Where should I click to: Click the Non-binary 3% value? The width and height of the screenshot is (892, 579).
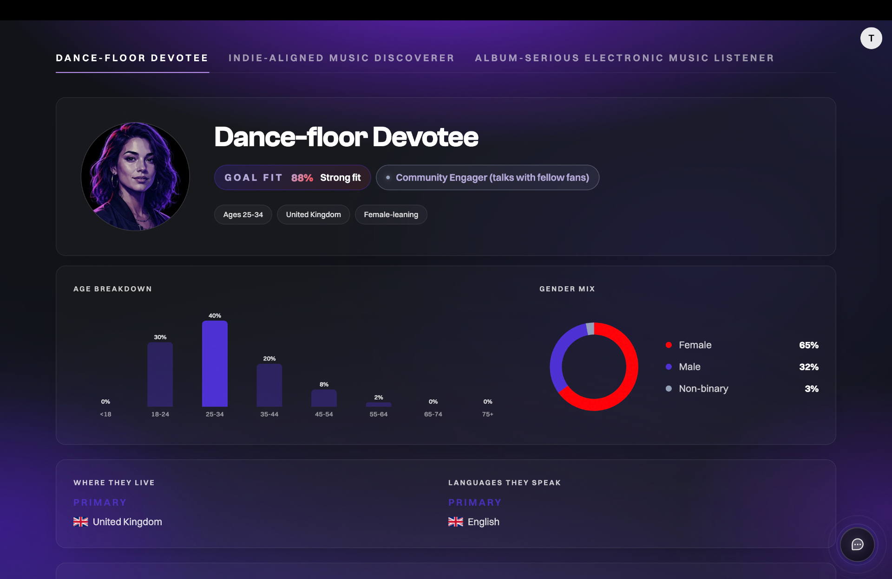[x=812, y=389]
